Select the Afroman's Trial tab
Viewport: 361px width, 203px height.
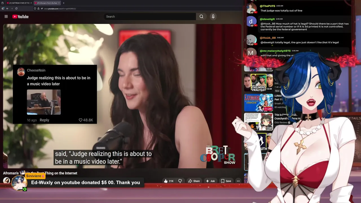[47, 3]
